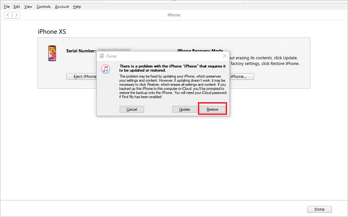Click the iPhone XS device icon
Image resolution: width=348 pixels, height=217 pixels.
tap(52, 53)
